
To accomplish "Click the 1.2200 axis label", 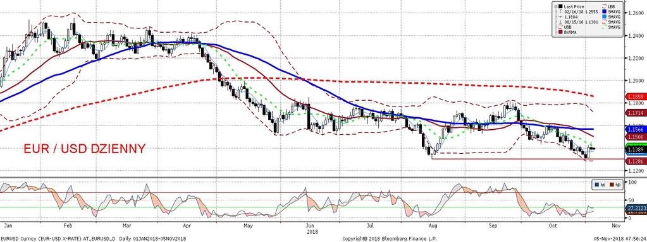I will click(x=636, y=59).
